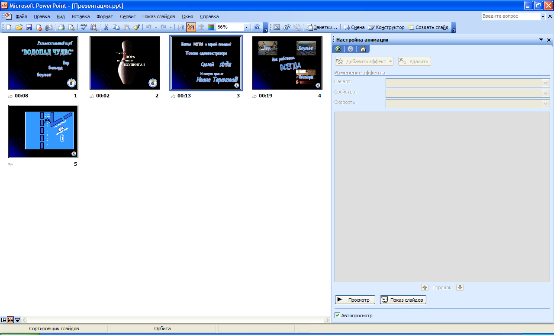
Task: Select slide 4 thumbnail ВСЕГДА
Action: click(x=287, y=63)
